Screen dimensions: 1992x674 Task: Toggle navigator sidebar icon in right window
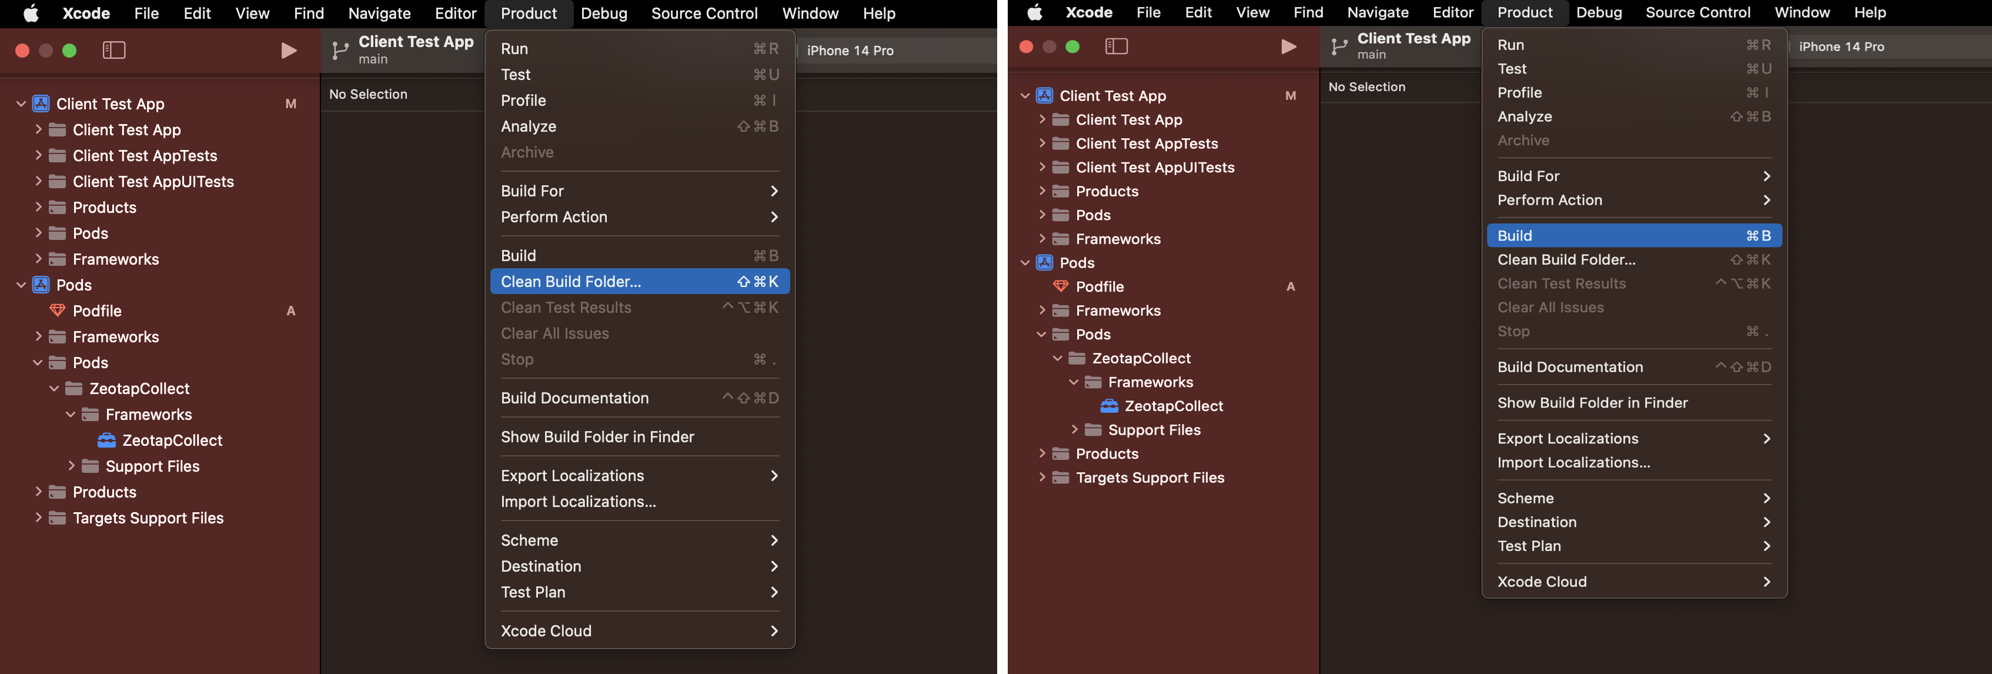tap(1116, 46)
